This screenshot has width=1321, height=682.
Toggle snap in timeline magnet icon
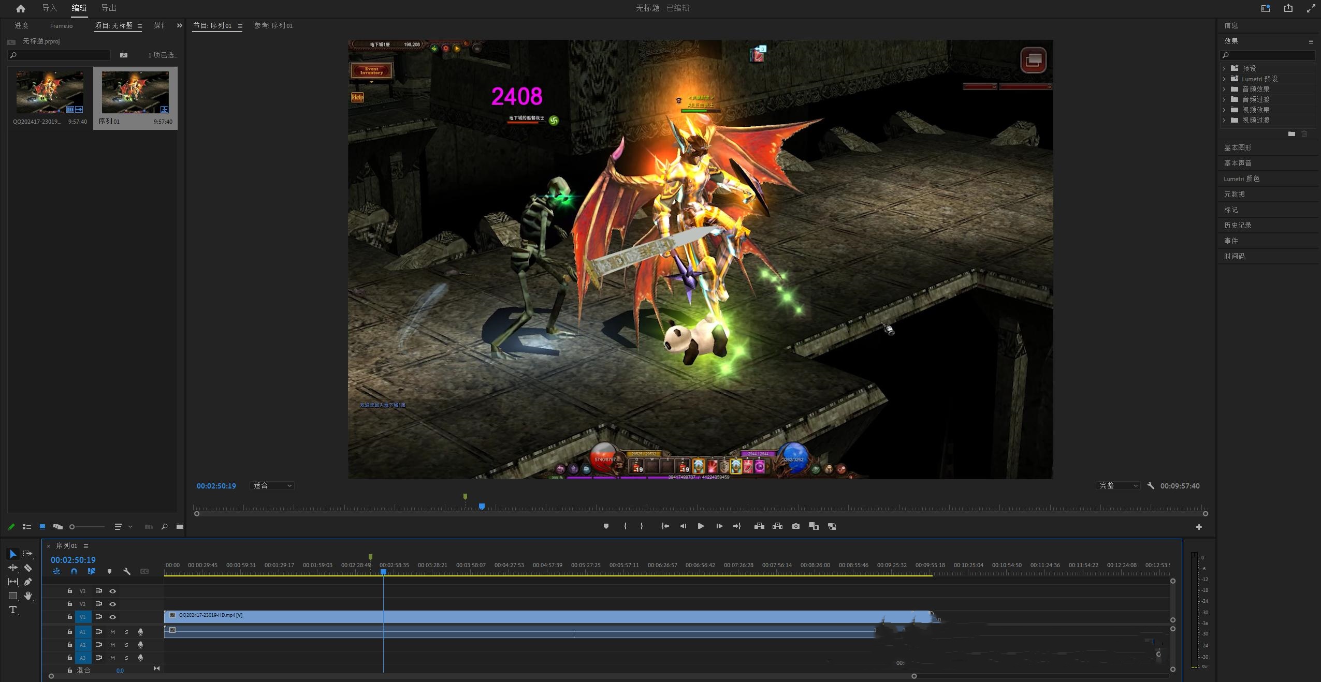click(x=74, y=571)
